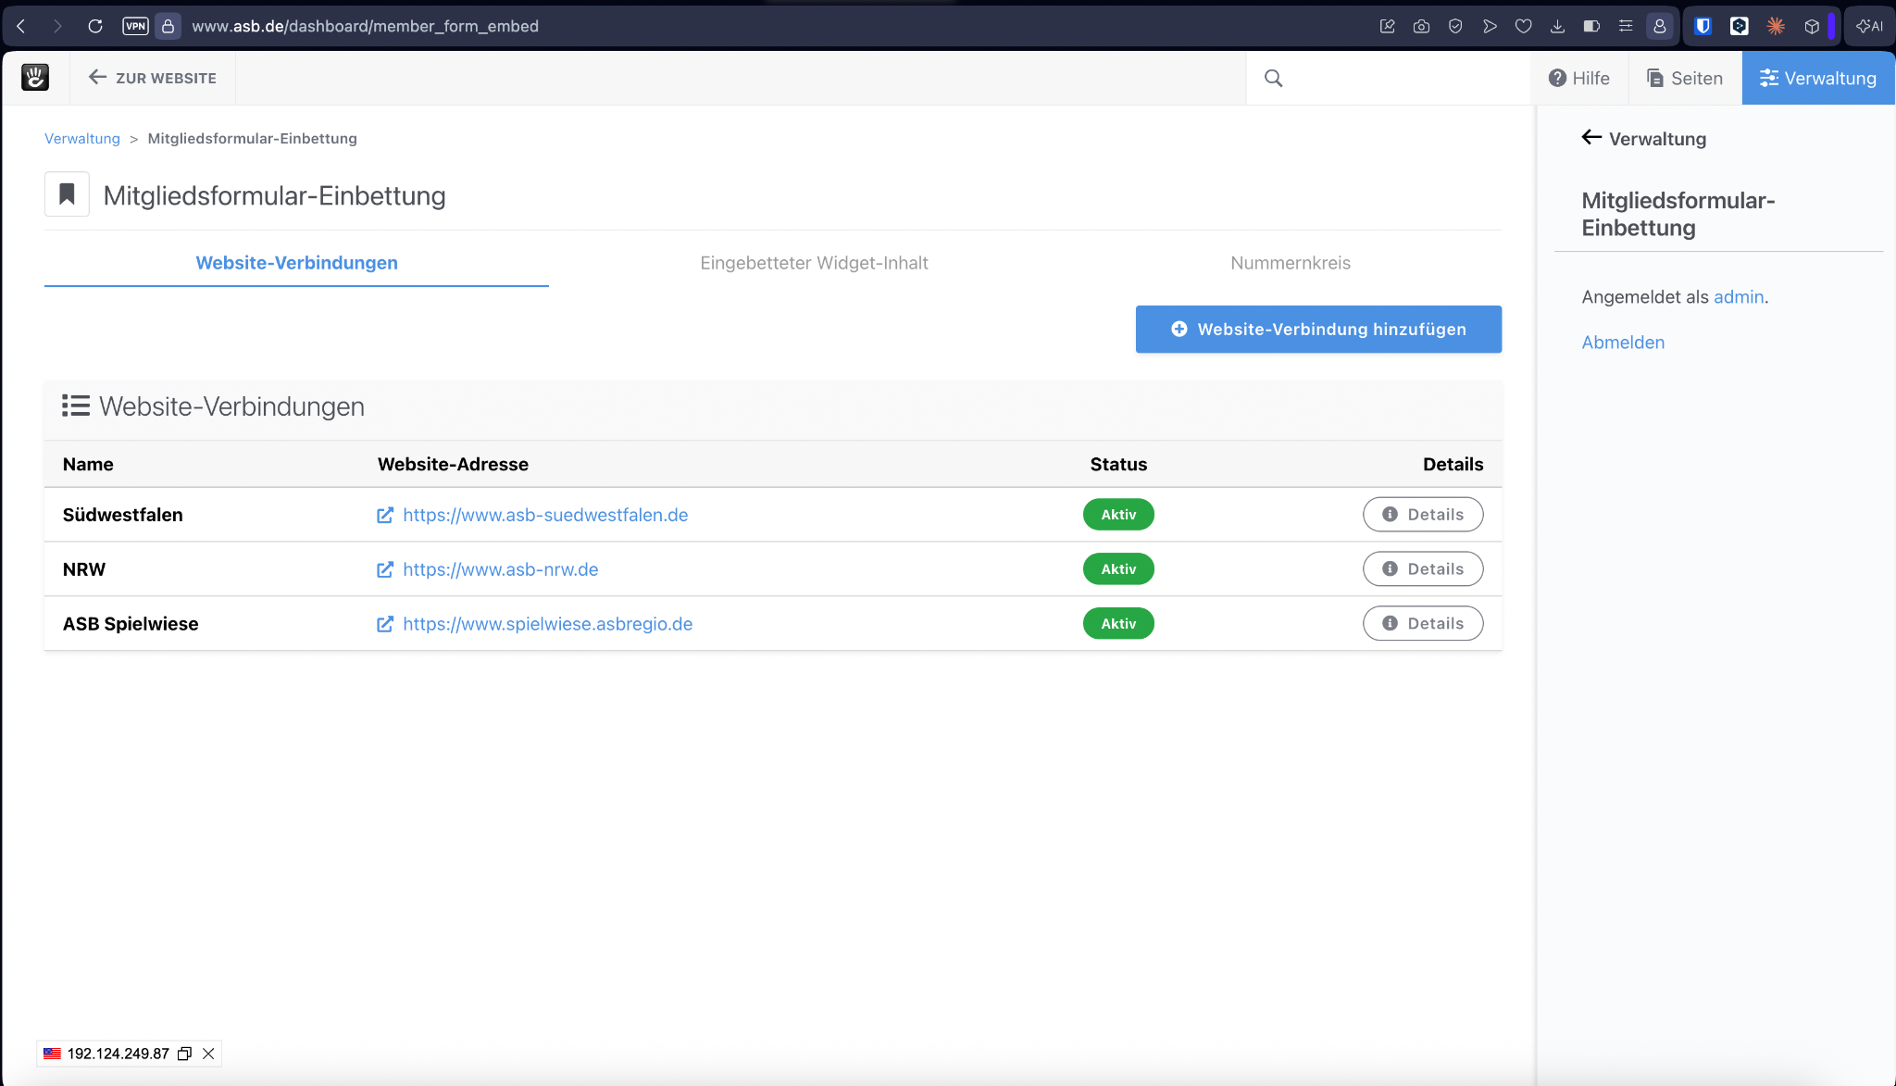The height and width of the screenshot is (1086, 1896).
Task: Open the admin user link
Action: click(x=1739, y=297)
